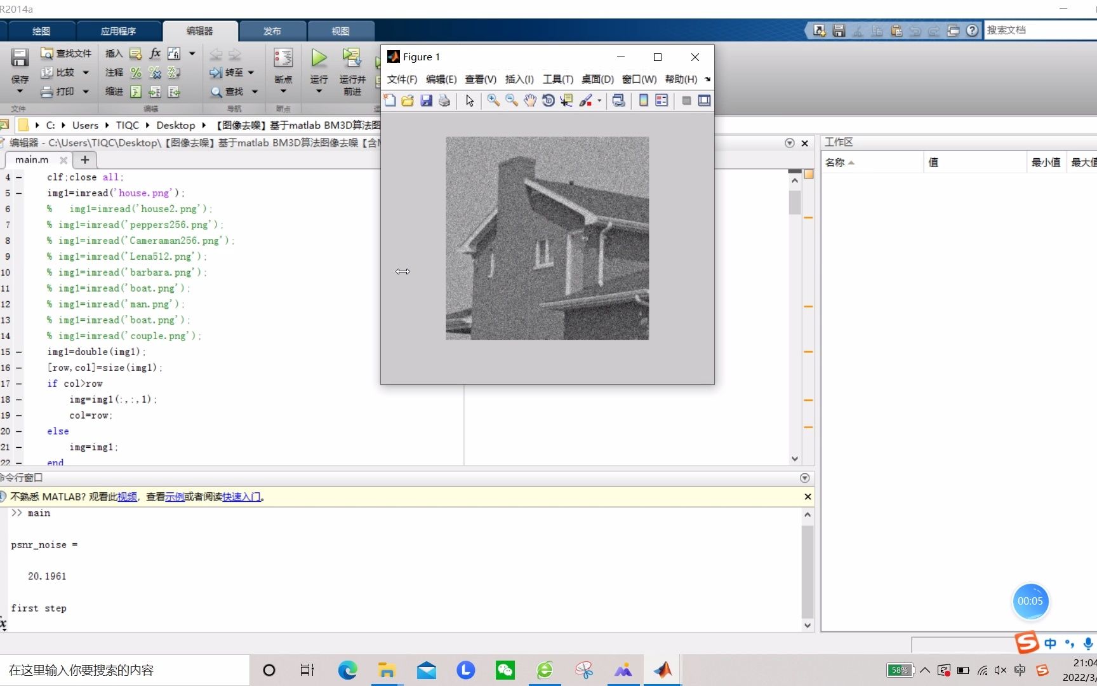This screenshot has width=1097, height=686.
Task: Open the 转至 (Go To) dropdown
Action: (250, 72)
